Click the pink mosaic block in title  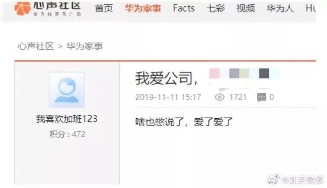[214, 73]
